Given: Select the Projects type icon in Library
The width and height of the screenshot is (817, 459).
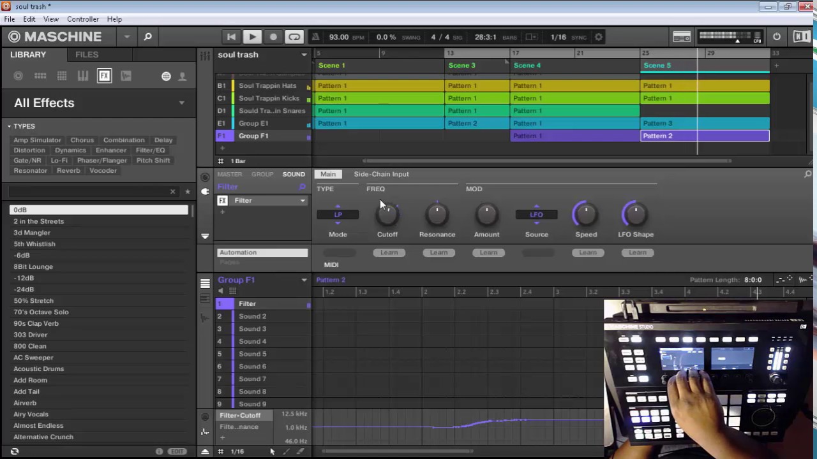Looking at the screenshot, I should tap(19, 76).
